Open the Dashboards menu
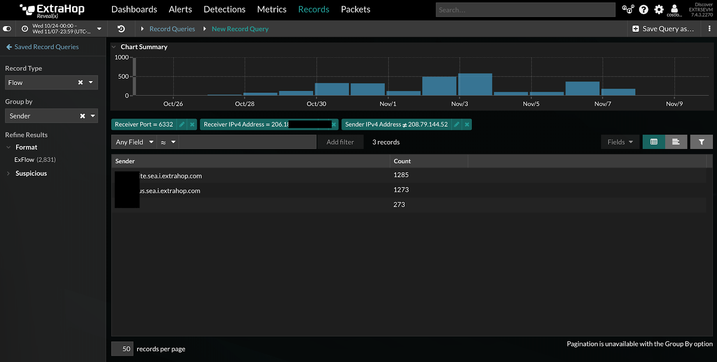Viewport: 717px width, 362px height. coord(134,9)
